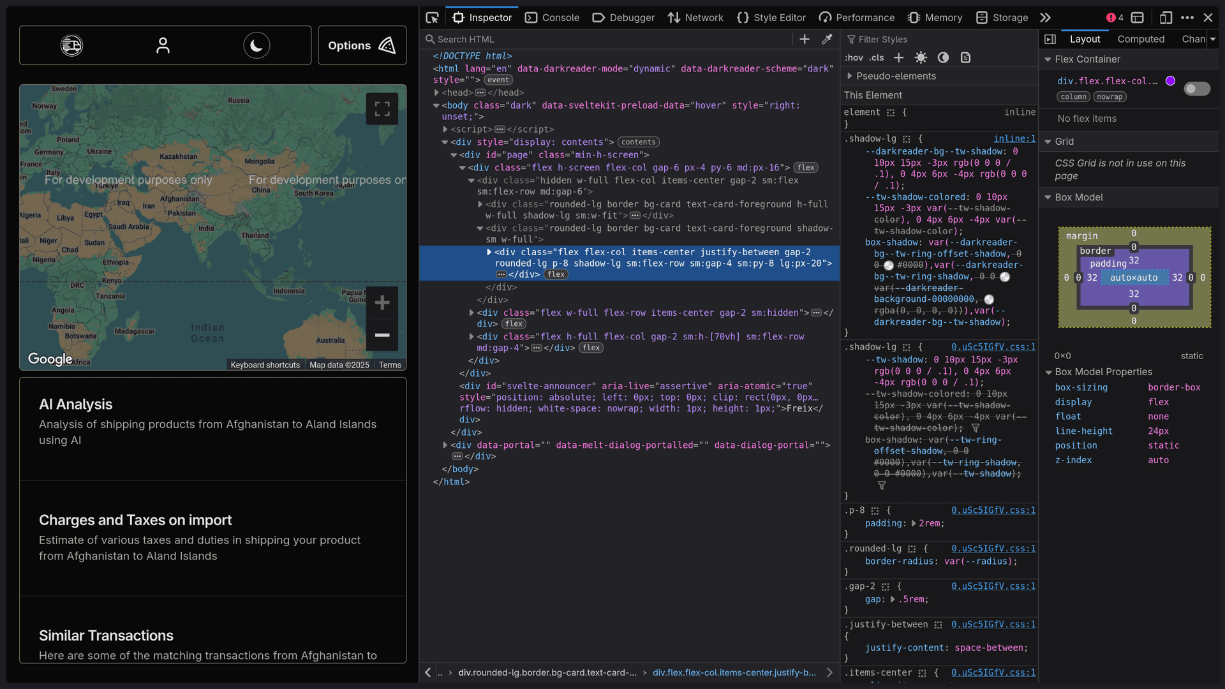Expand the data-portal div node
The width and height of the screenshot is (1225, 689).
tap(445, 445)
